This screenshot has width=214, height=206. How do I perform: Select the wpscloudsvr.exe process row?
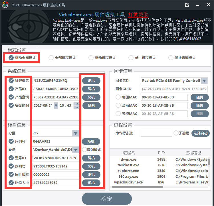[x=159, y=182]
